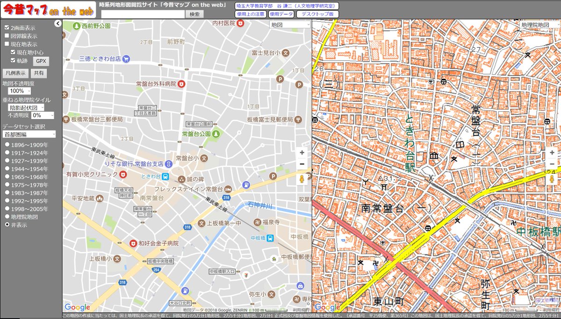The height and width of the screenshot is (319, 561).
Task: Select the 1983〜1987年 radio button
Action: coord(7,193)
